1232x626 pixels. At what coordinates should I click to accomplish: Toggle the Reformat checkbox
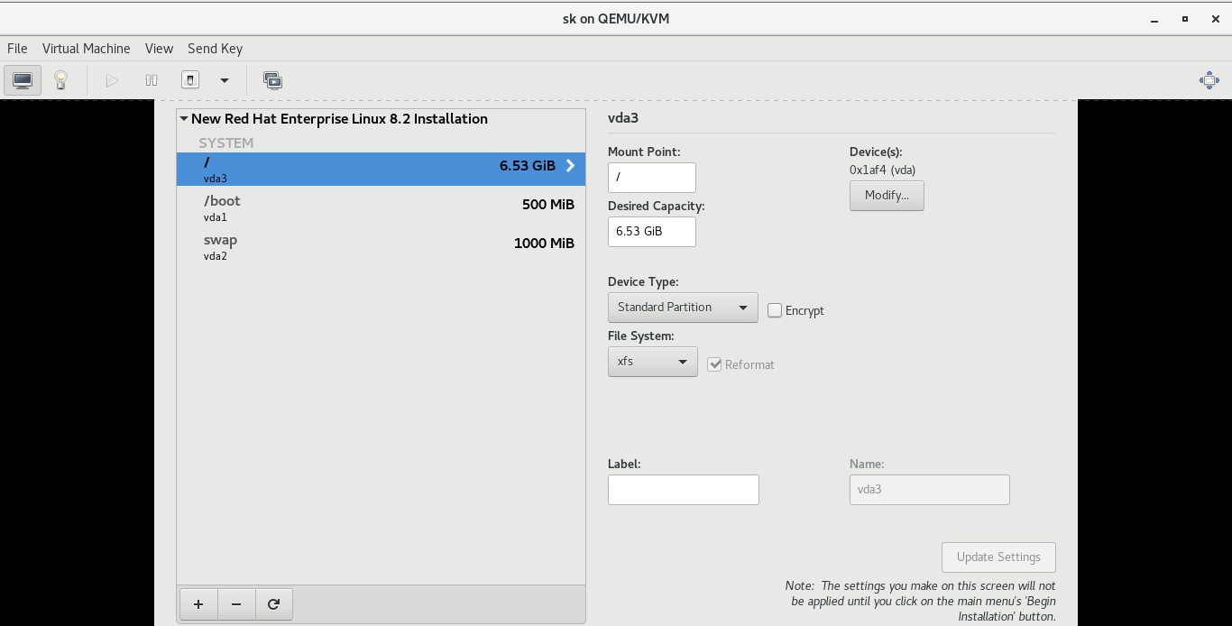pos(714,364)
